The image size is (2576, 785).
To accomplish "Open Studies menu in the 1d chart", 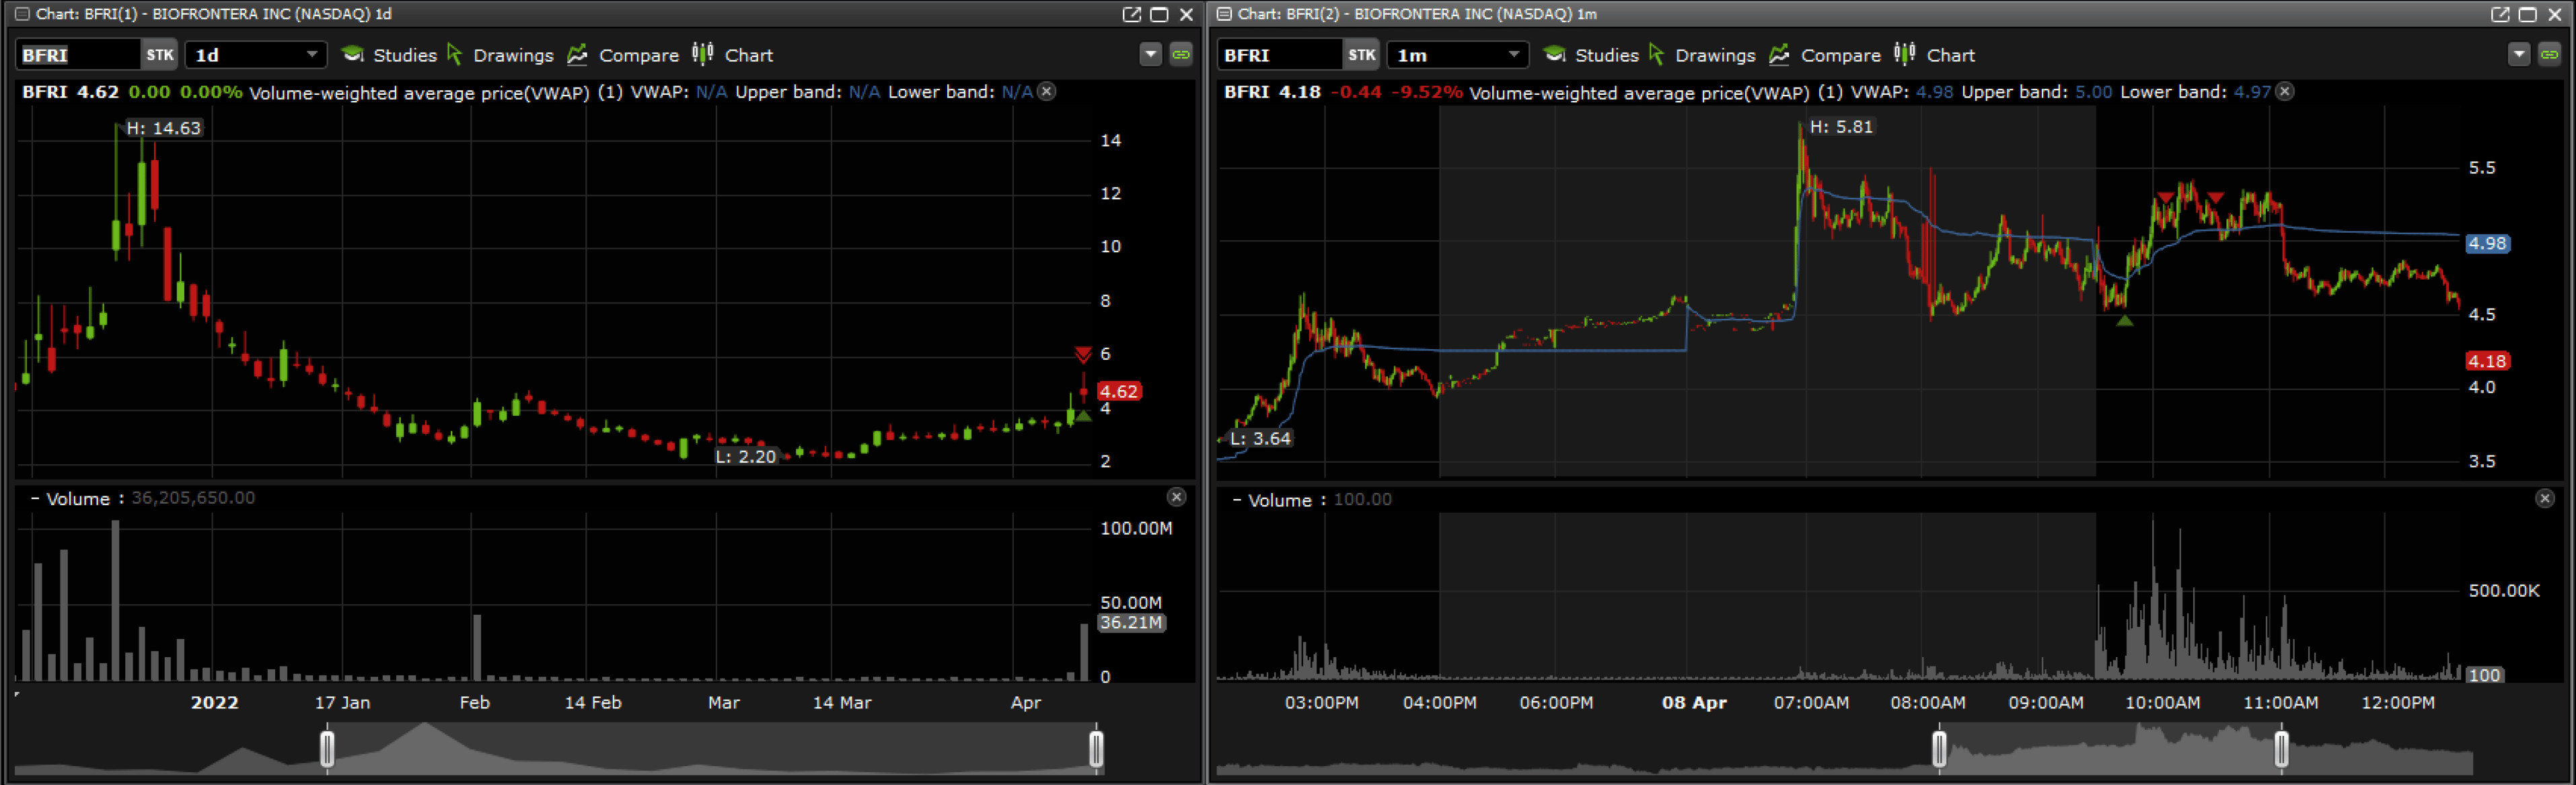I will click(390, 55).
